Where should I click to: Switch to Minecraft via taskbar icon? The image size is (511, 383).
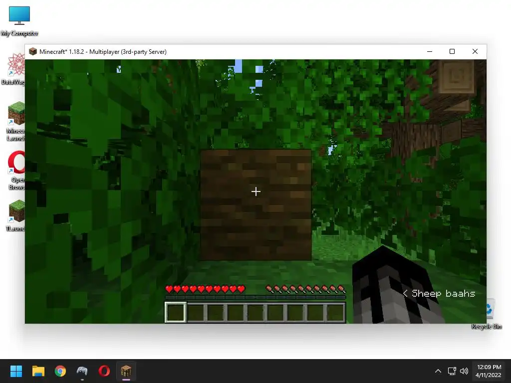[x=126, y=371]
